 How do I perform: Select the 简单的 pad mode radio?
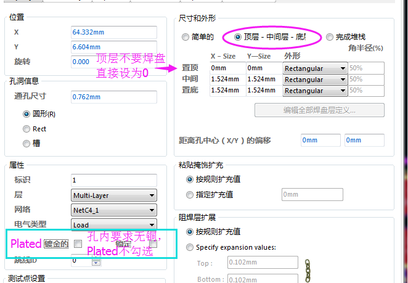point(186,37)
